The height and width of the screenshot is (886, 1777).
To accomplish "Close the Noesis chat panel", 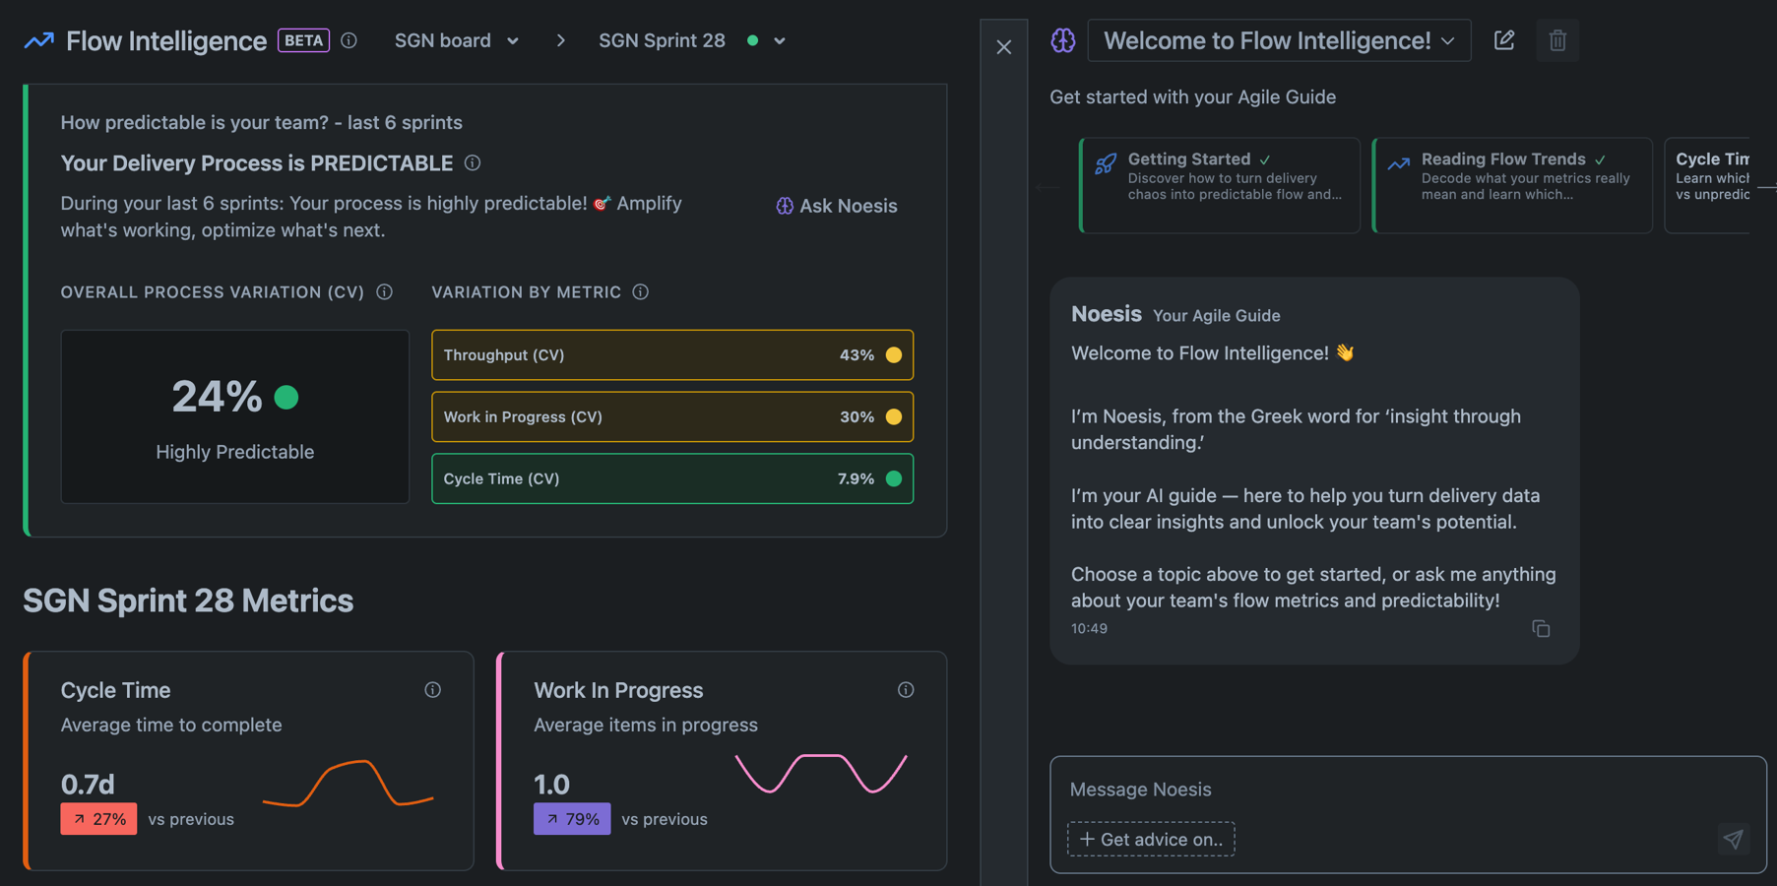I will pos(1003,47).
